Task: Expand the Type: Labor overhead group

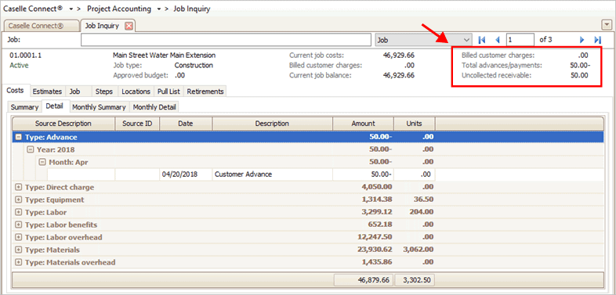Action: pyautogui.click(x=18, y=237)
